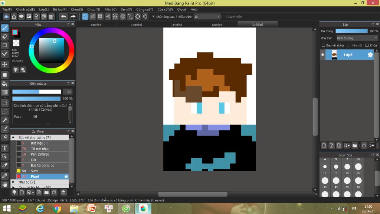This screenshot has height=214, width=380.
Task: Open the Cloud menu
Action: coord(181,9)
